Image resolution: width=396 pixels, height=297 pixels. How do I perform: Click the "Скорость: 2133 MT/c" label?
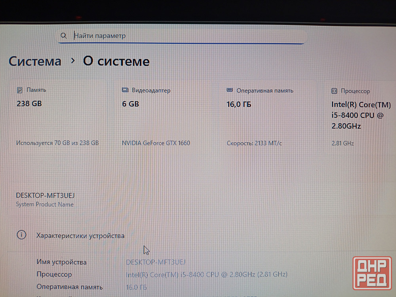point(254,143)
